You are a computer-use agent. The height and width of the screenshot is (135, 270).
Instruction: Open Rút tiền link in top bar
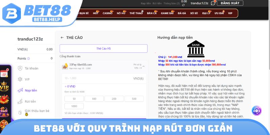coord(157,3)
